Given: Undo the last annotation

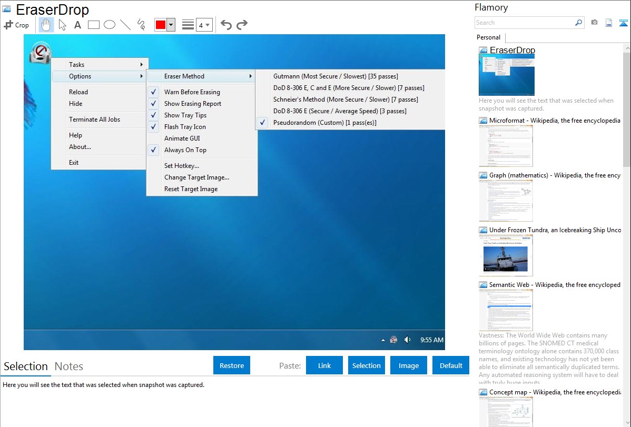Looking at the screenshot, I should 226,25.
